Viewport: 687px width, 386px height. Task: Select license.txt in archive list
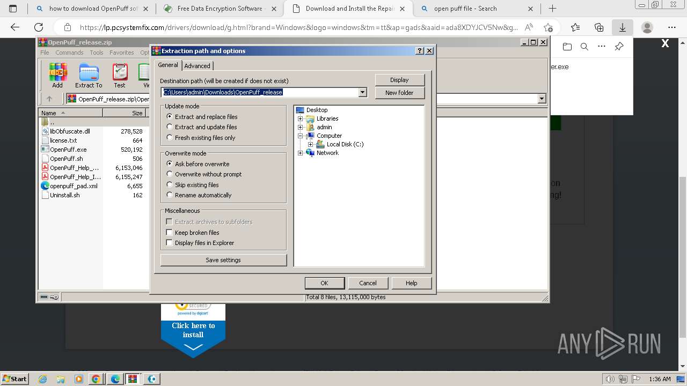click(63, 140)
